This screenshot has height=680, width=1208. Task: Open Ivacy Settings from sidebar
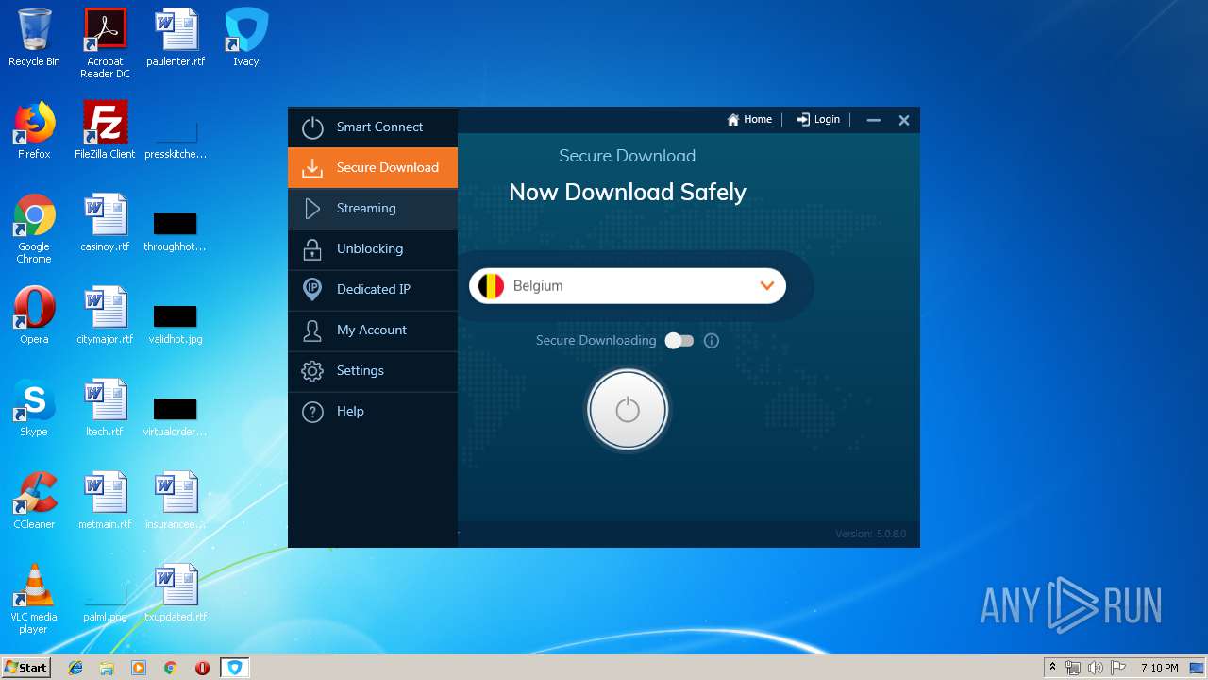click(373, 370)
